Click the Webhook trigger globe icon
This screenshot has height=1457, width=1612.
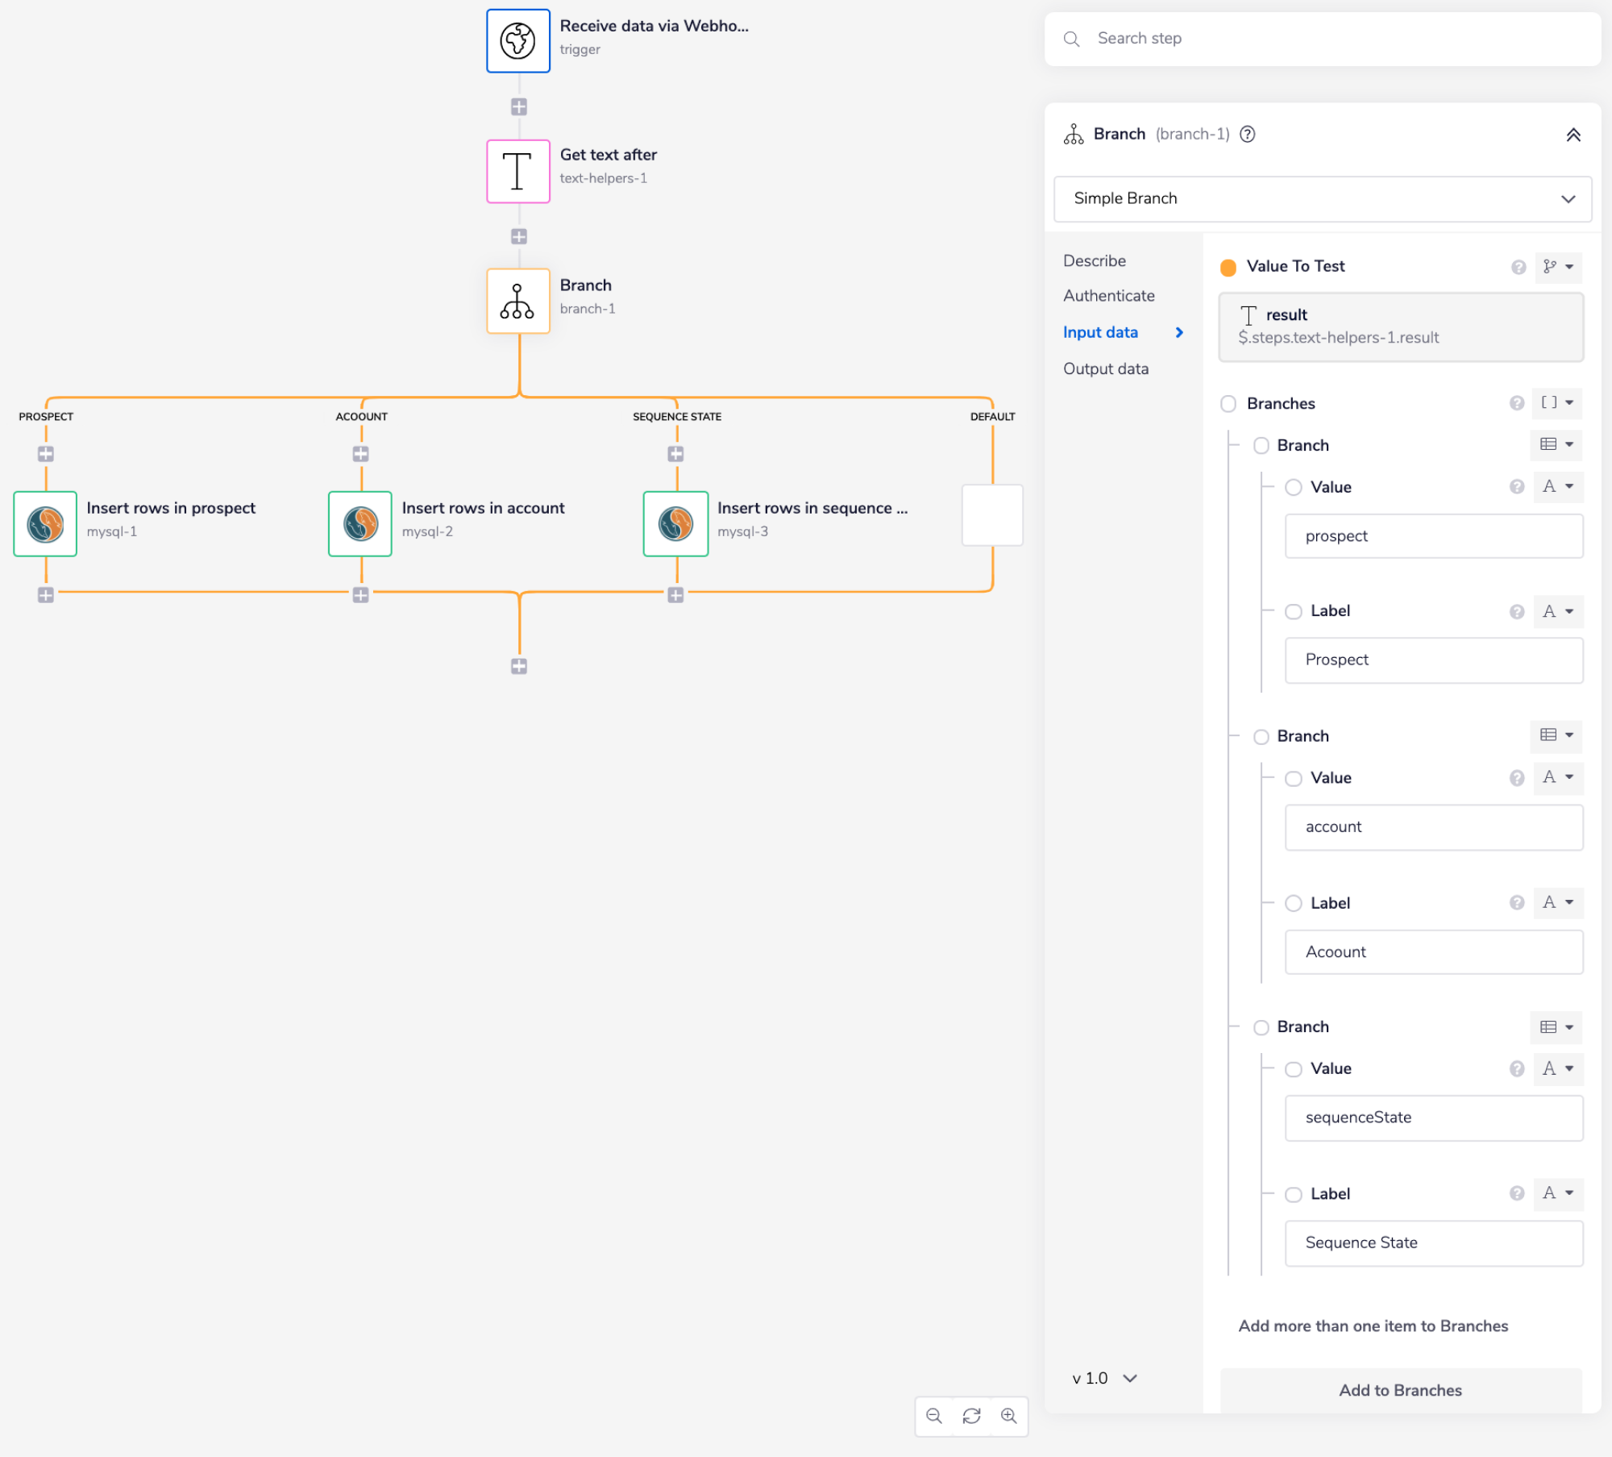click(517, 41)
